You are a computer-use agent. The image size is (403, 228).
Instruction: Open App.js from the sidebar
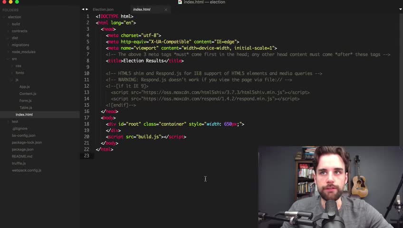[x=24, y=87]
